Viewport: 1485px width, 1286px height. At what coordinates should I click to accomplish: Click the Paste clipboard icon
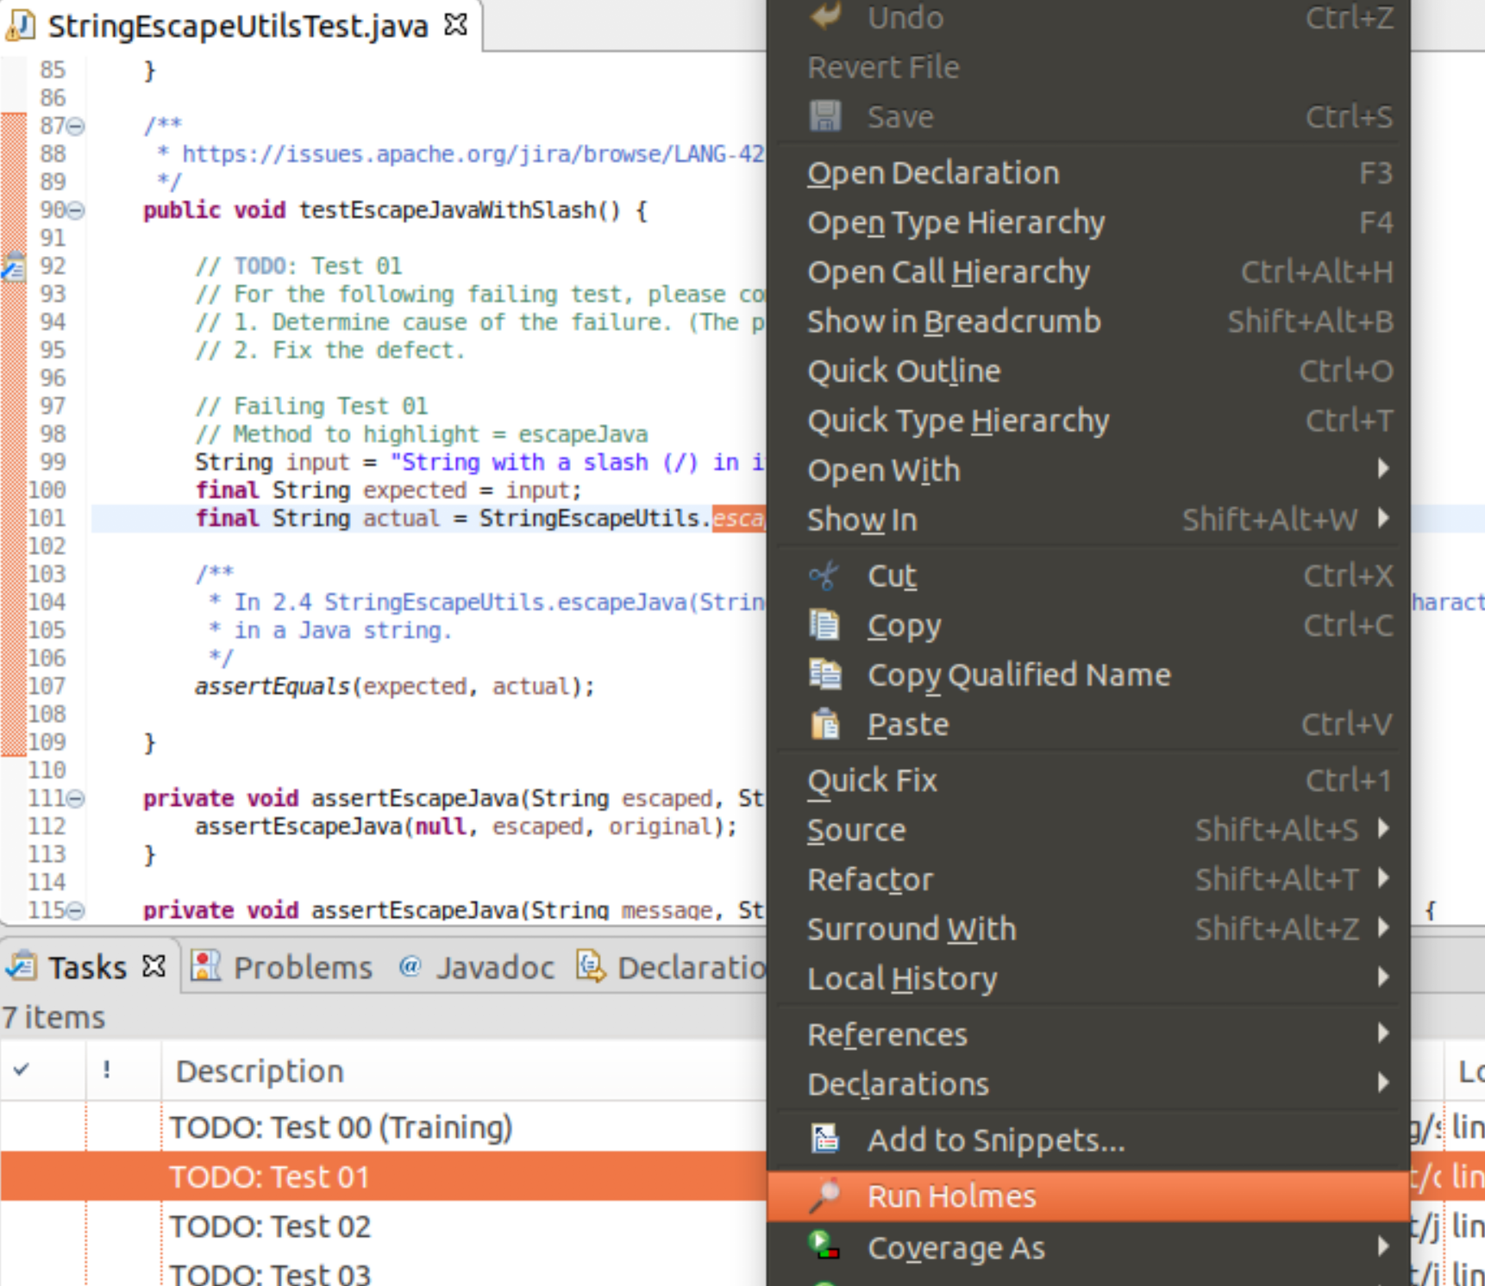[824, 724]
